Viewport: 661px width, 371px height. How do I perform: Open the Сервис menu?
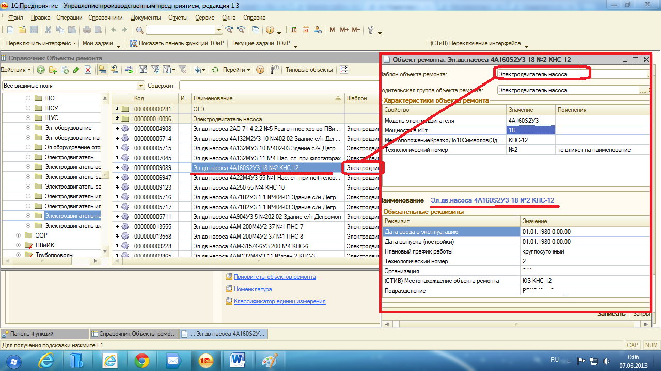(205, 17)
